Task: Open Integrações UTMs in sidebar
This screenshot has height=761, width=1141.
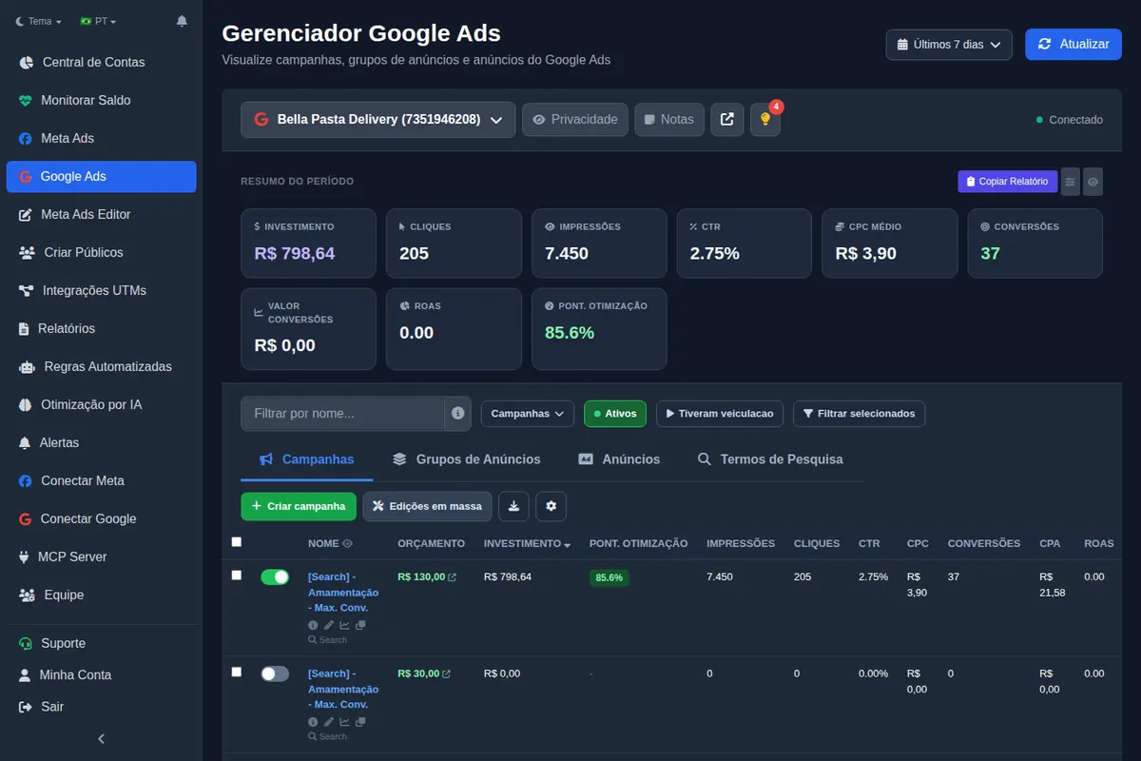Action: coord(101,290)
